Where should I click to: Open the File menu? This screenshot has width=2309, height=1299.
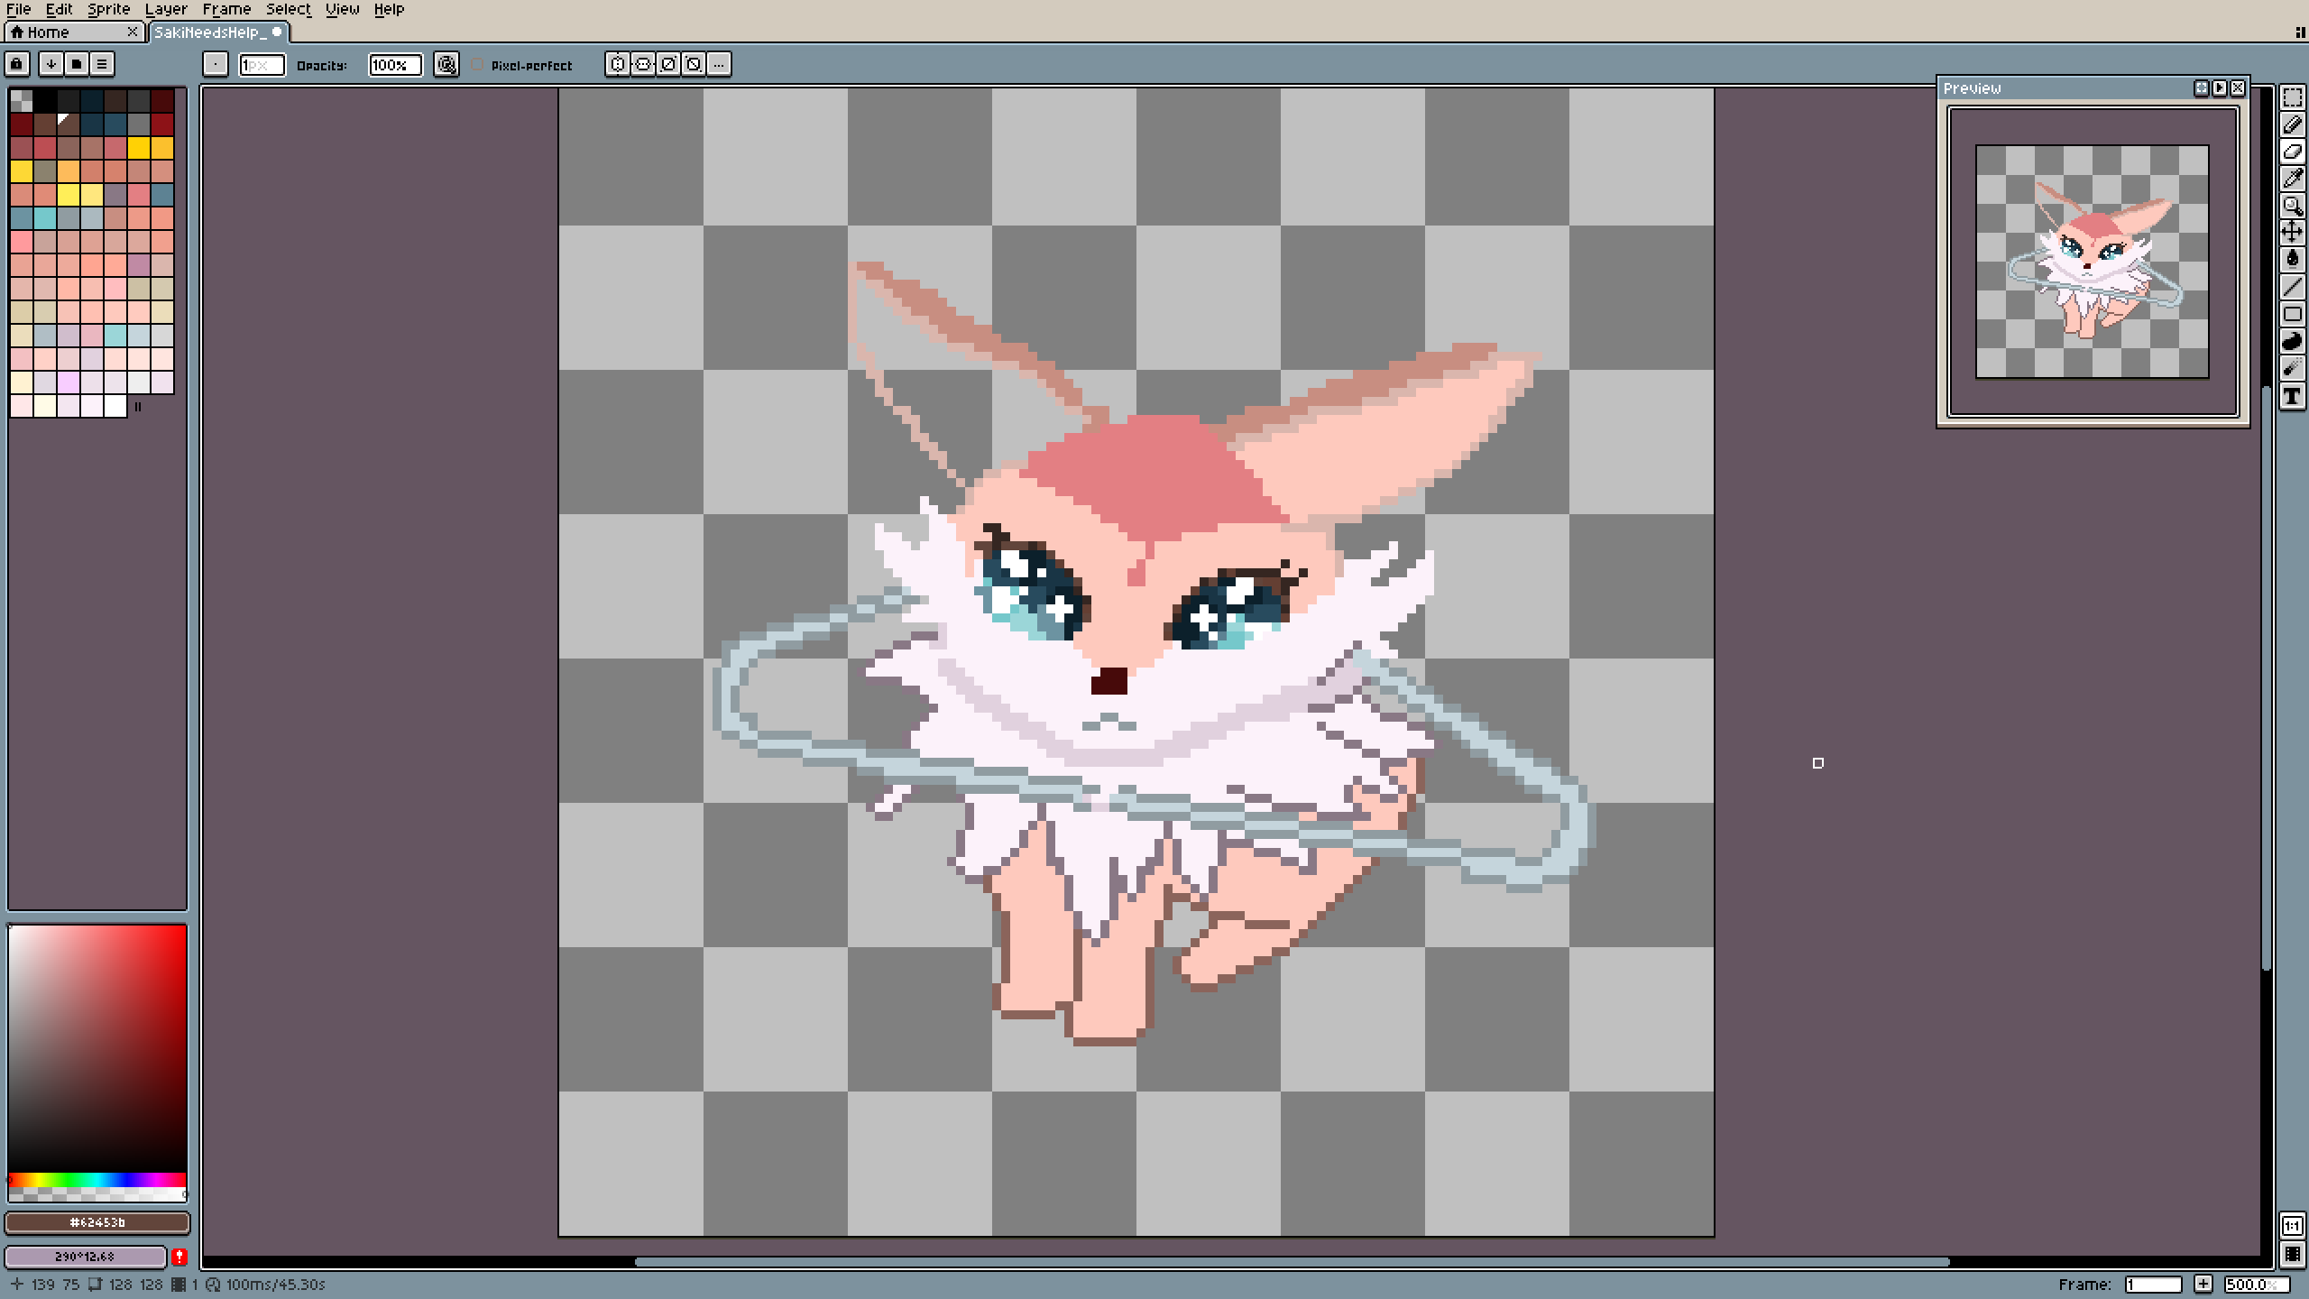coord(18,9)
